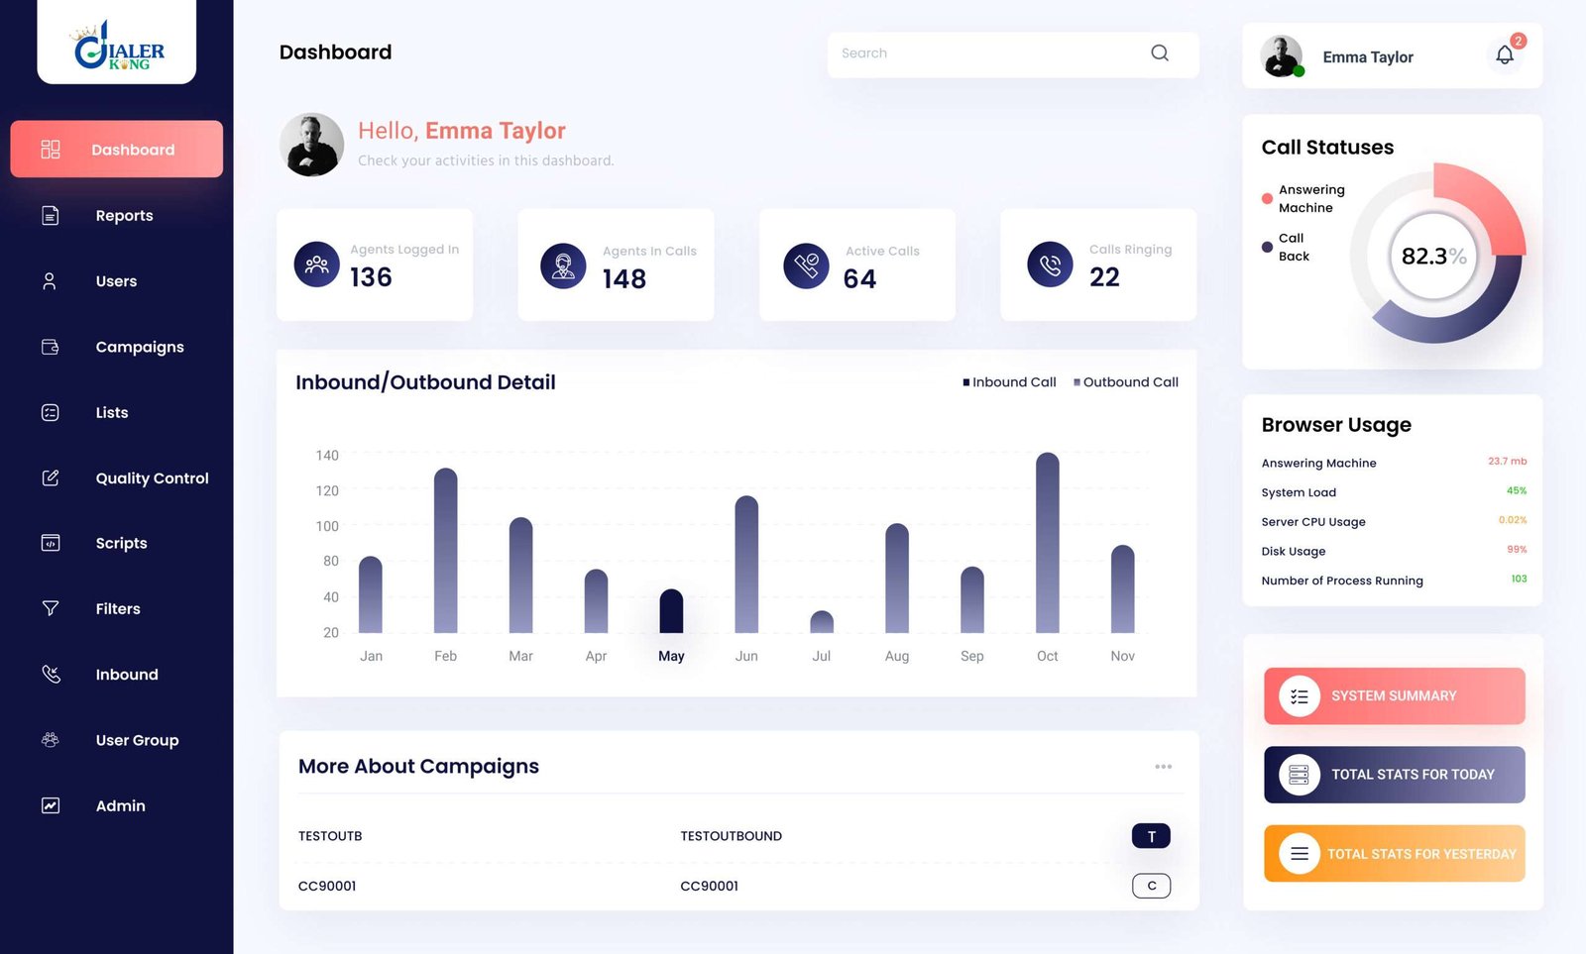
Task: Open the Users section via its person icon
Action: tap(50, 280)
